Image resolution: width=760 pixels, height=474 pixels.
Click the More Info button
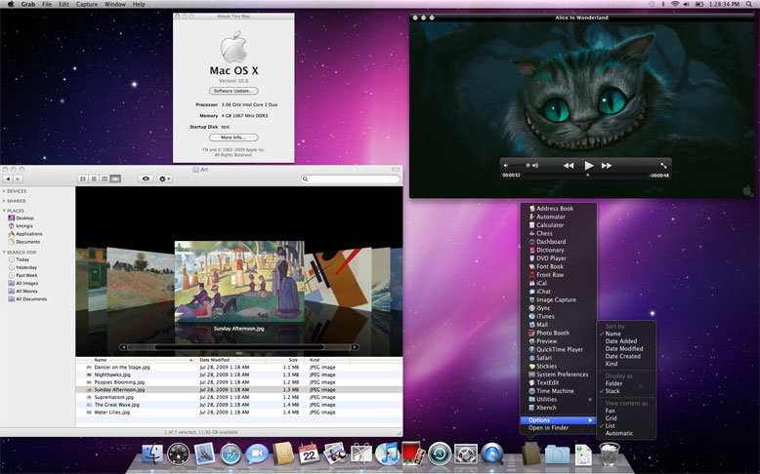(x=233, y=138)
